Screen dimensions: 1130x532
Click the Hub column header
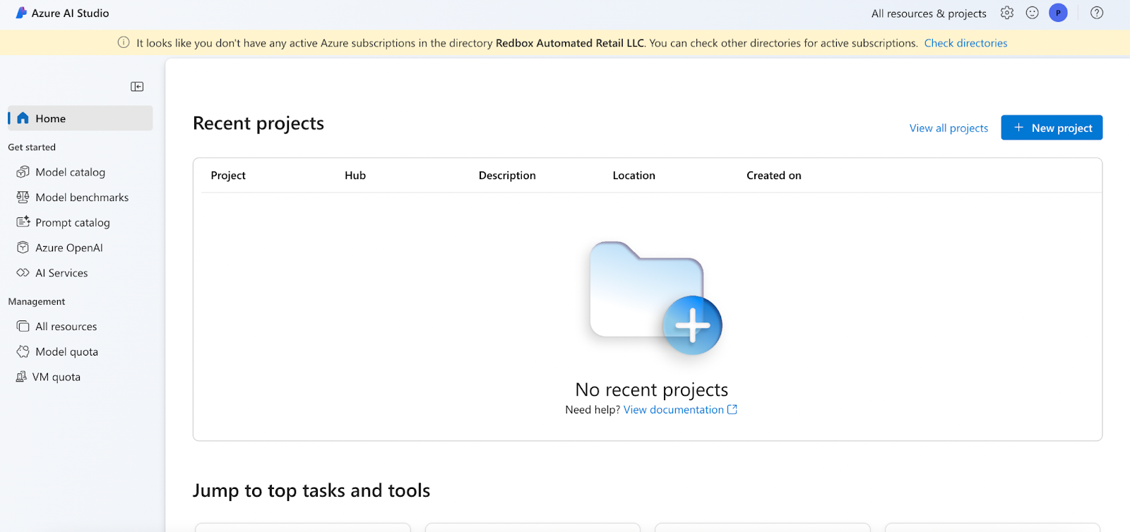tap(355, 176)
